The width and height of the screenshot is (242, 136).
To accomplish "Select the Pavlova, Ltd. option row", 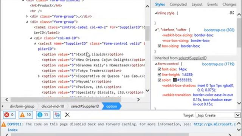I will (82, 87).
